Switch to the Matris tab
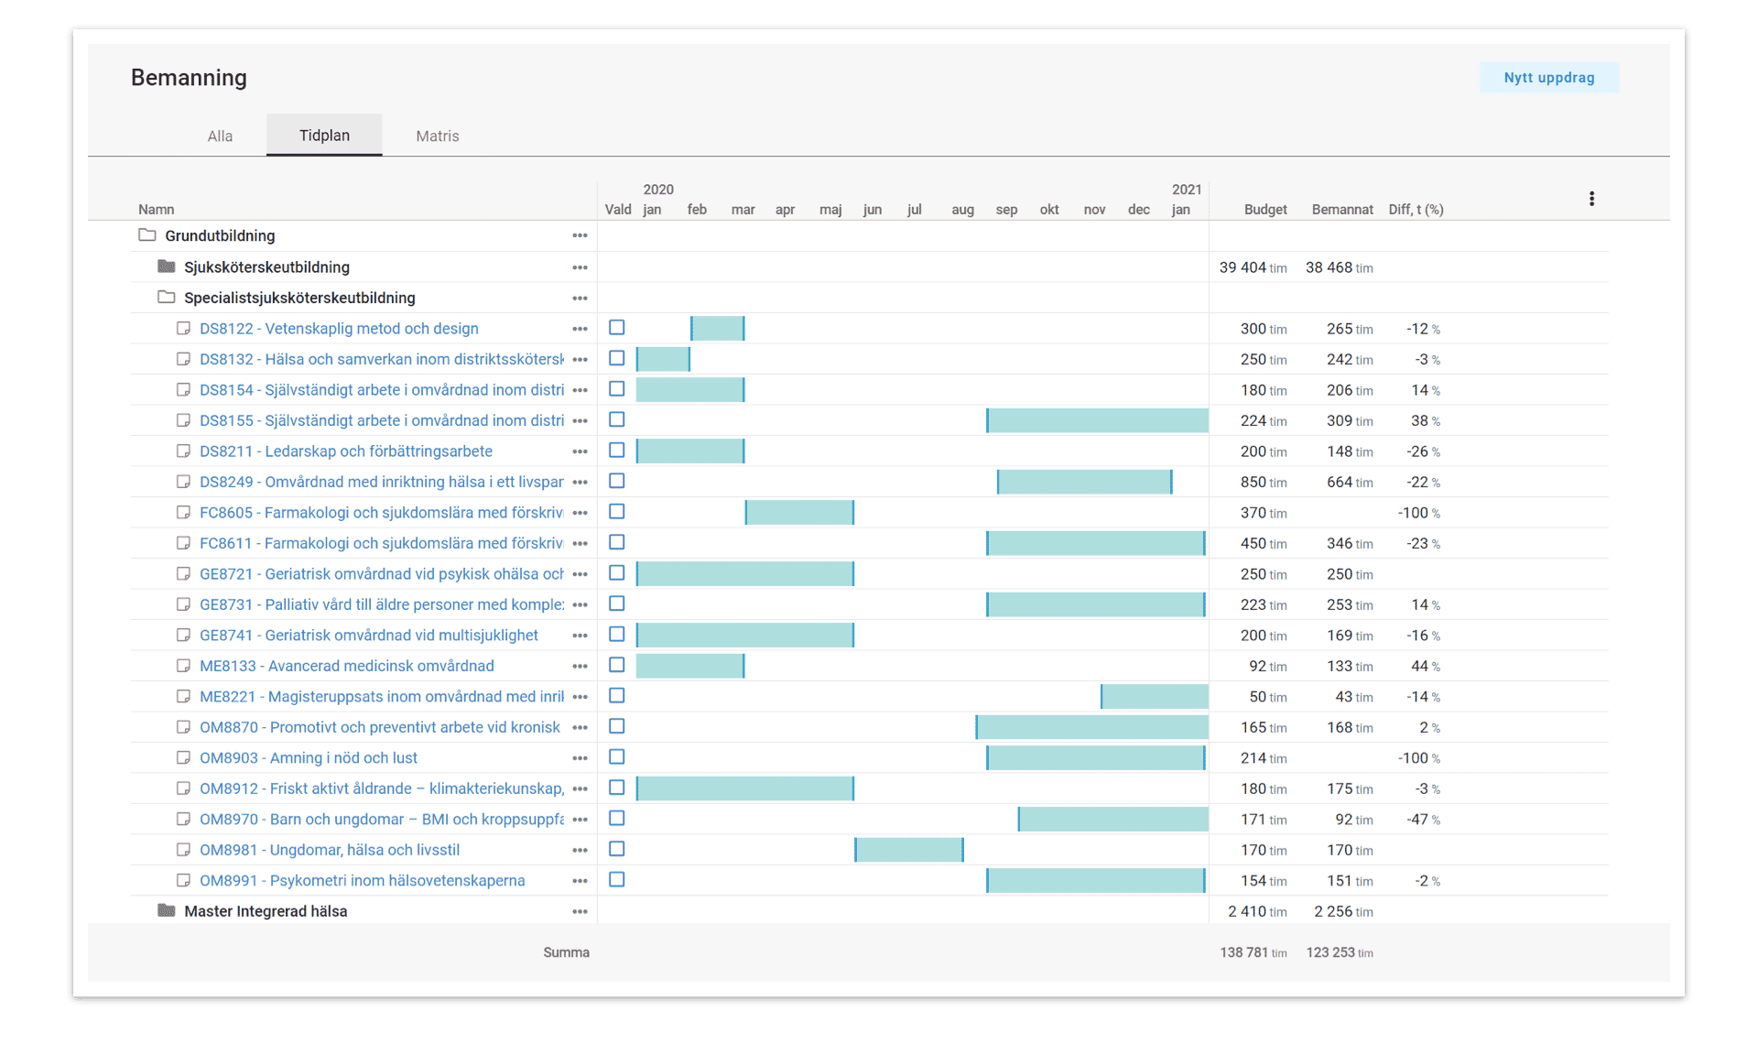 point(437,136)
